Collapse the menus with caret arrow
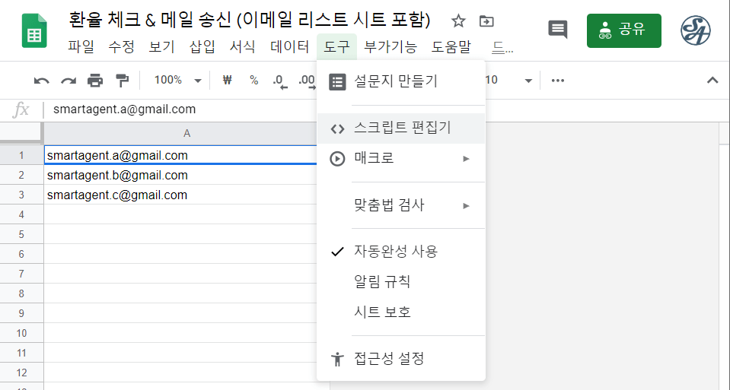 [x=712, y=80]
